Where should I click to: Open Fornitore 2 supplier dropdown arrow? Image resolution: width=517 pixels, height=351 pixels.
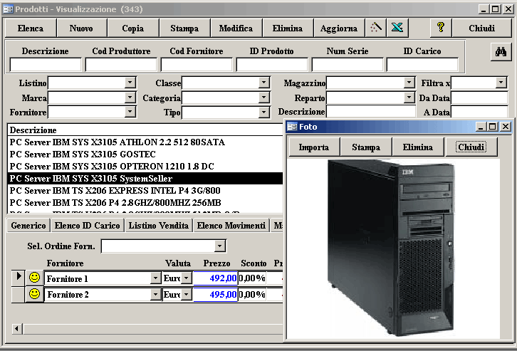coord(156,294)
